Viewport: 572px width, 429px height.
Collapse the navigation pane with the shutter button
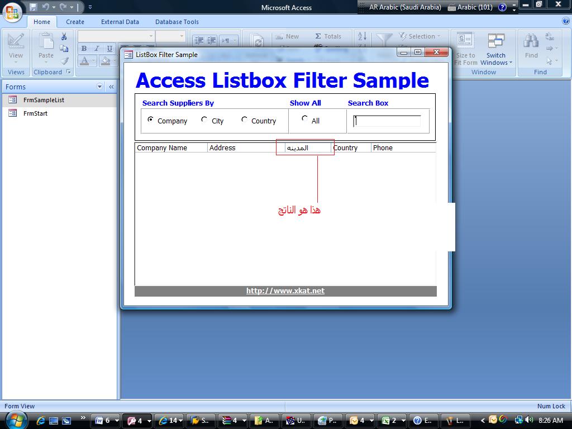tap(111, 87)
